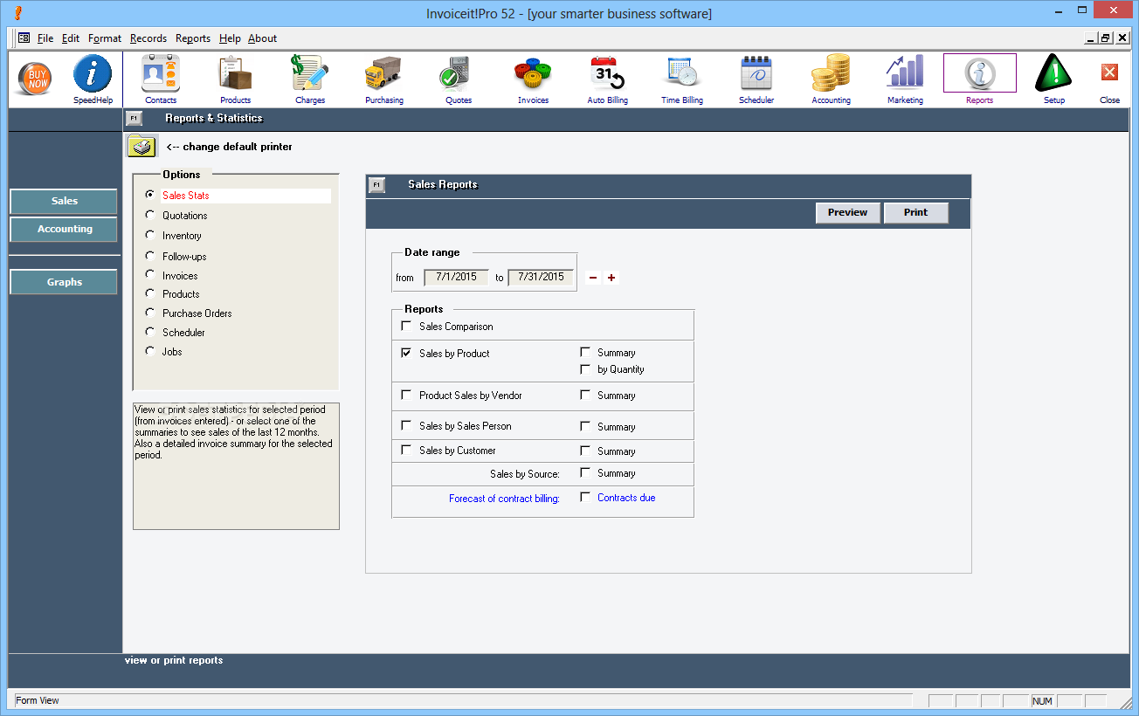Tick Summary checkbox for Sales by Product
The image size is (1139, 716).
coord(585,352)
